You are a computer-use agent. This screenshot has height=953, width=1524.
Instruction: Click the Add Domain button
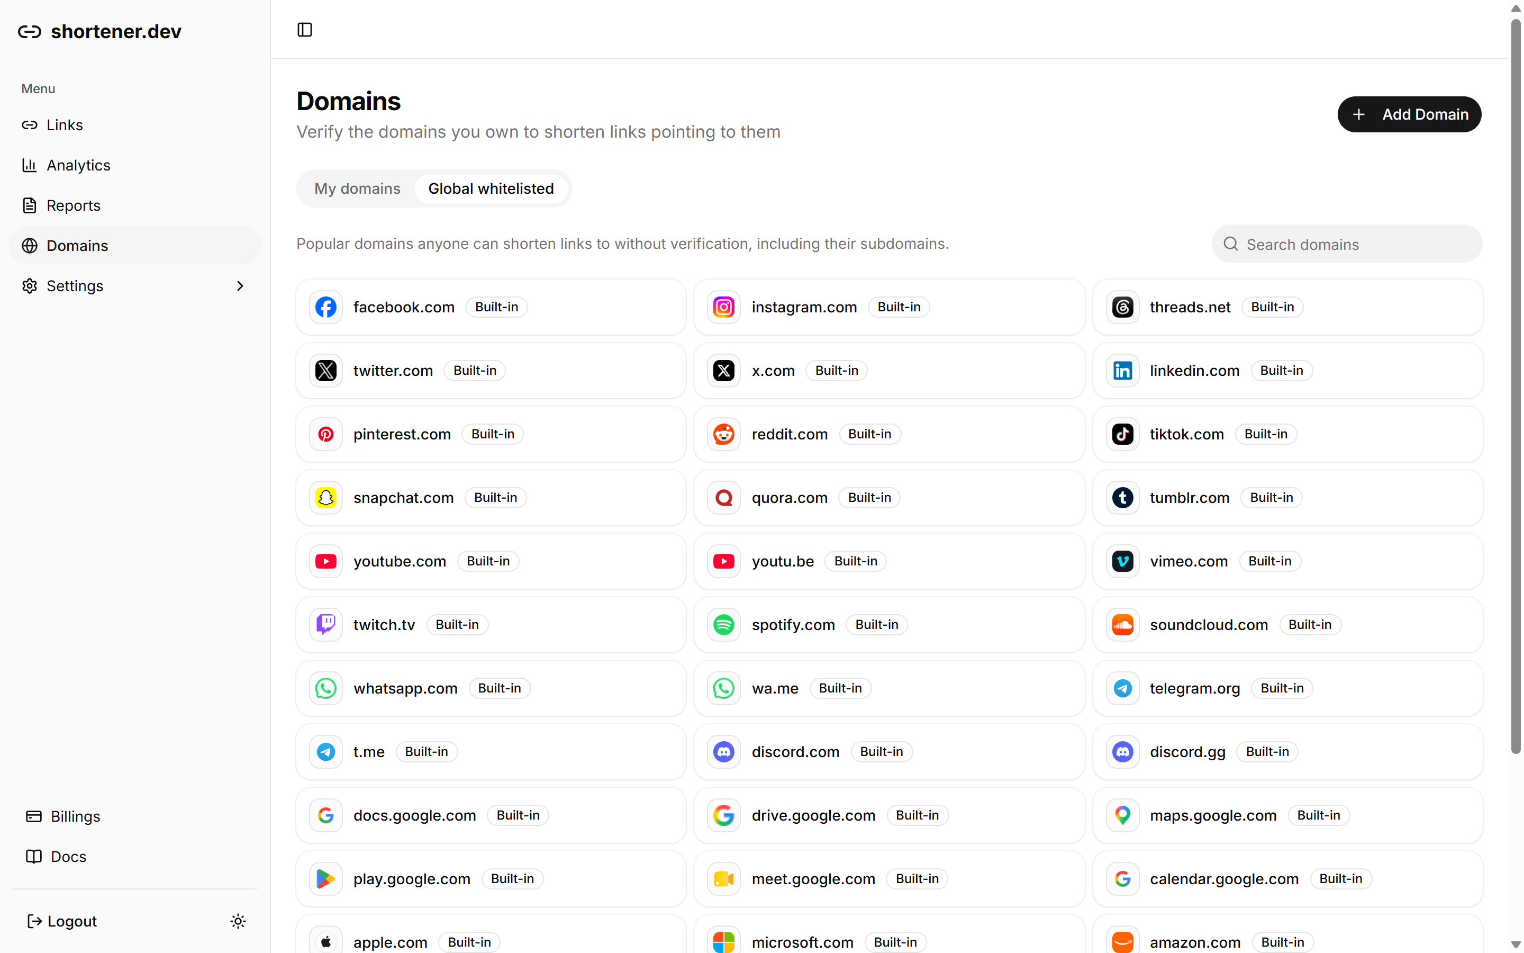pos(1409,114)
